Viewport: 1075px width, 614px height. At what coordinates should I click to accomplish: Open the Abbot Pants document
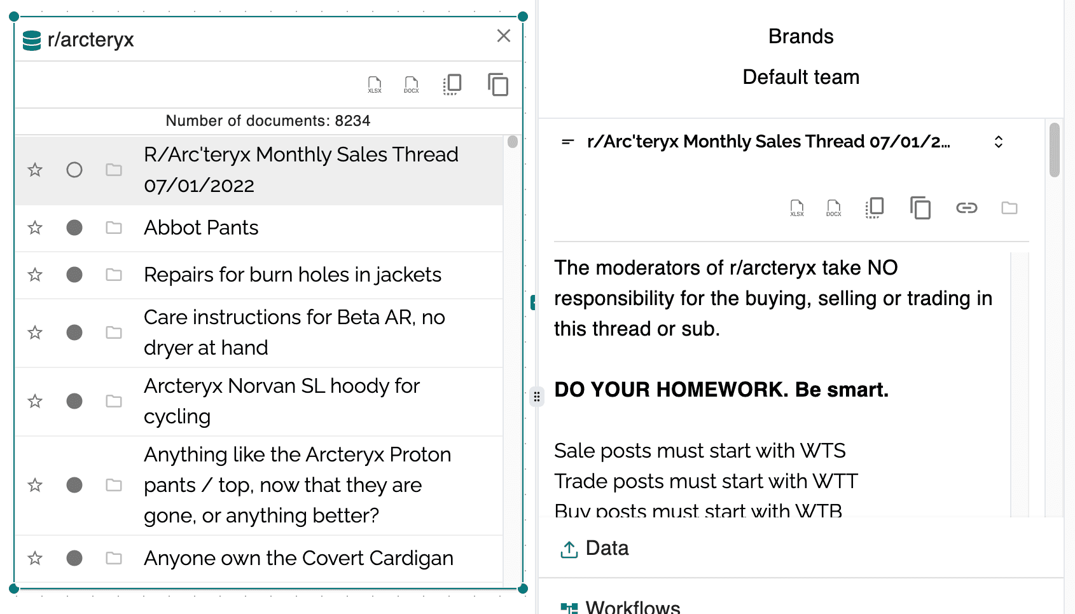pos(201,228)
